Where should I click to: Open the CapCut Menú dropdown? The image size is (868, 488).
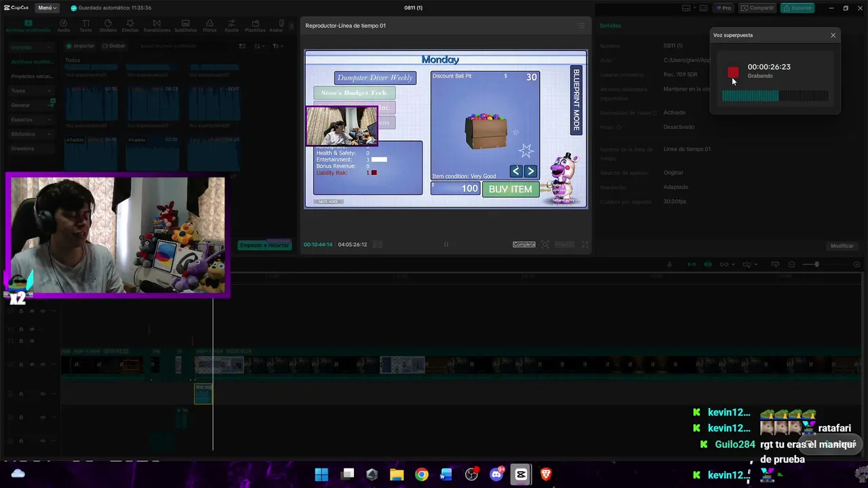pyautogui.click(x=47, y=8)
